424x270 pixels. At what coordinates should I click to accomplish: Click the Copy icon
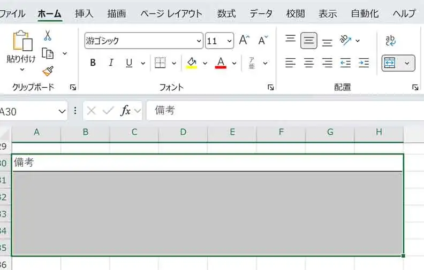tap(48, 53)
